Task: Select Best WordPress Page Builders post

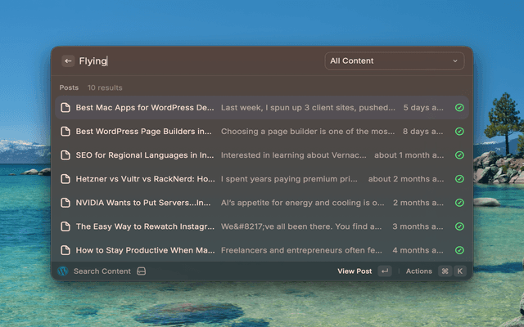Action: (x=144, y=132)
